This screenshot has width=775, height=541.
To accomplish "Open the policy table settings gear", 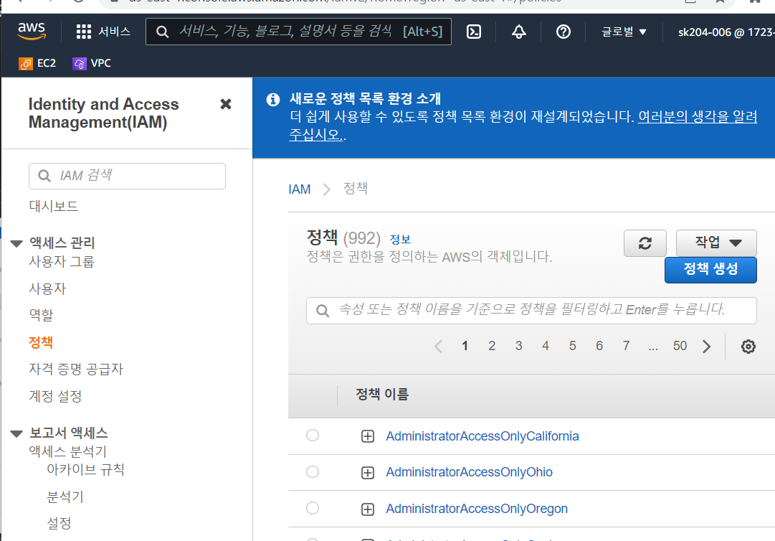I will click(x=748, y=346).
